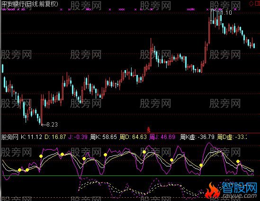Click the red S marker below chart
Screen dimensions: 260x201
click(149, 129)
